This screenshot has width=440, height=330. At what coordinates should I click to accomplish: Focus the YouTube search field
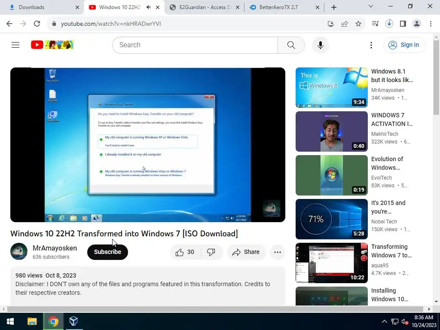[195, 45]
